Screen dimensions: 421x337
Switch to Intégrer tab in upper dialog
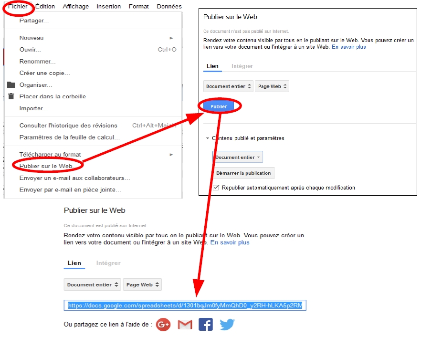tap(242, 66)
